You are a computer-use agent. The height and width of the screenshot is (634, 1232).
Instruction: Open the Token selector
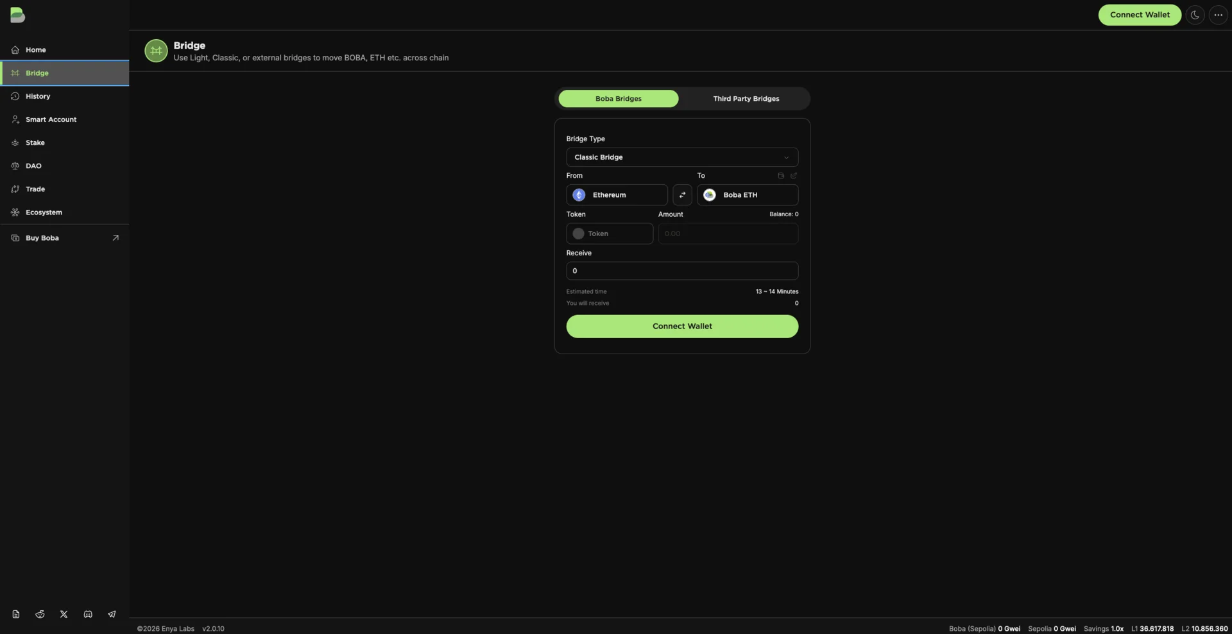[x=610, y=234]
